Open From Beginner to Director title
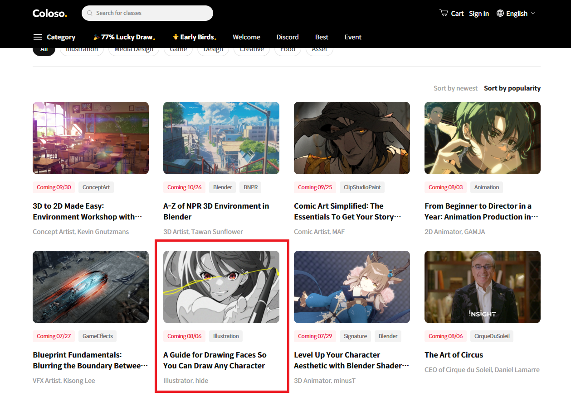The image size is (571, 396). pos(481,211)
